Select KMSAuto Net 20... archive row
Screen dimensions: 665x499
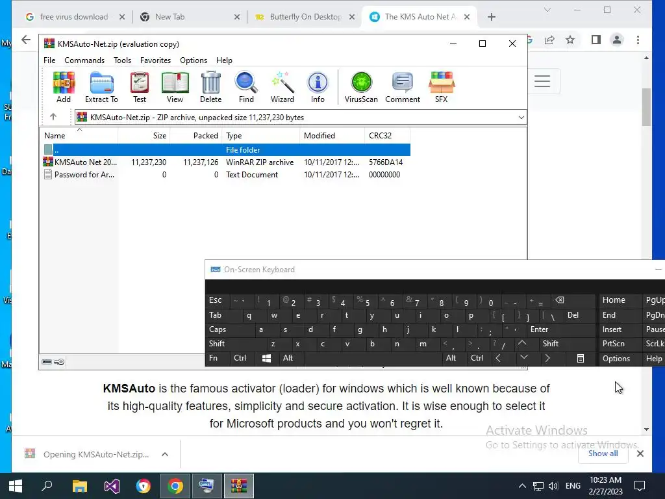[x=225, y=162]
